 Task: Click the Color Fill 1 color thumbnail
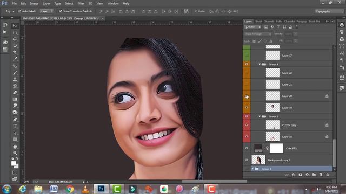coord(258,148)
